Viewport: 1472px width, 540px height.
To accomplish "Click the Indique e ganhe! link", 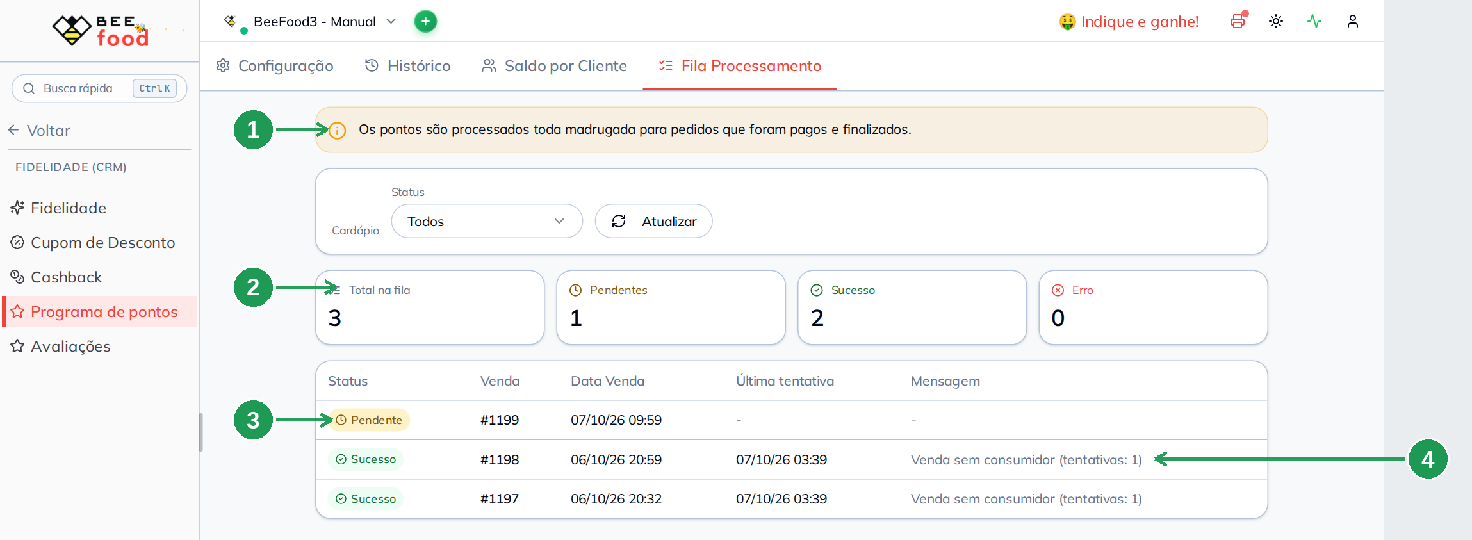I will [1129, 22].
